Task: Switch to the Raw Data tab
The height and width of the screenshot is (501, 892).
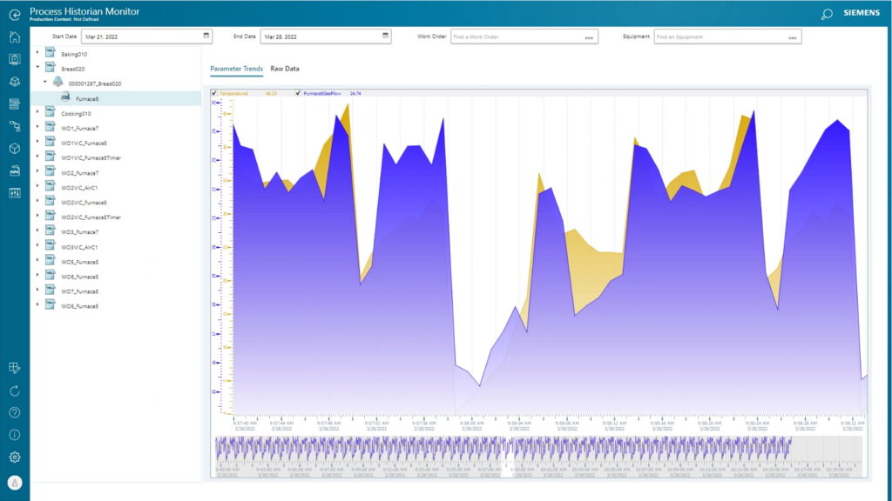Action: click(285, 69)
